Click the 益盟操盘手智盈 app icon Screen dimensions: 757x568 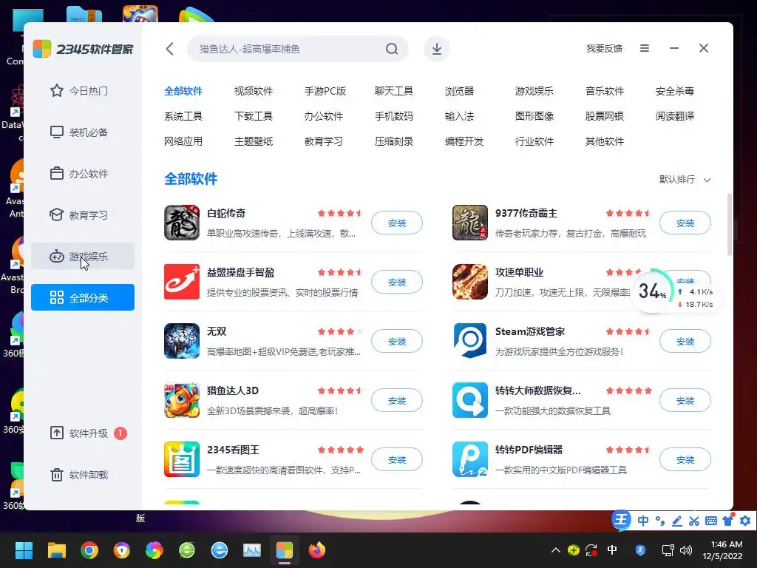[182, 282]
